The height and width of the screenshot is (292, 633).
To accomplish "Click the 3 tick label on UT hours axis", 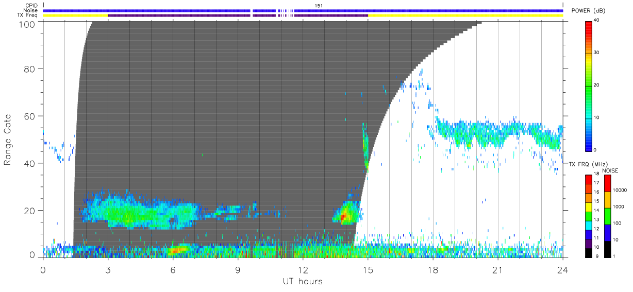I will [108, 270].
